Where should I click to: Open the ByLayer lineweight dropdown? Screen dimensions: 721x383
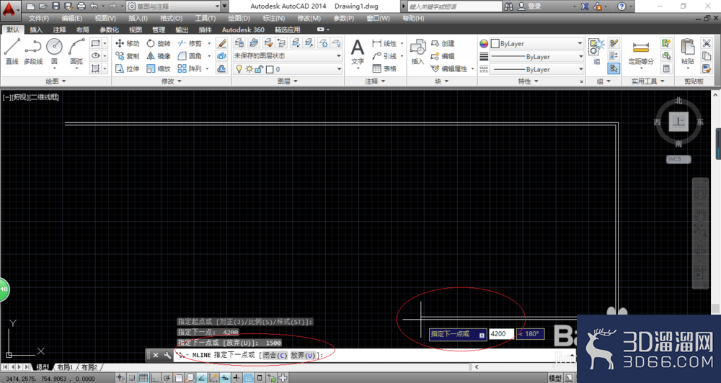pos(536,56)
